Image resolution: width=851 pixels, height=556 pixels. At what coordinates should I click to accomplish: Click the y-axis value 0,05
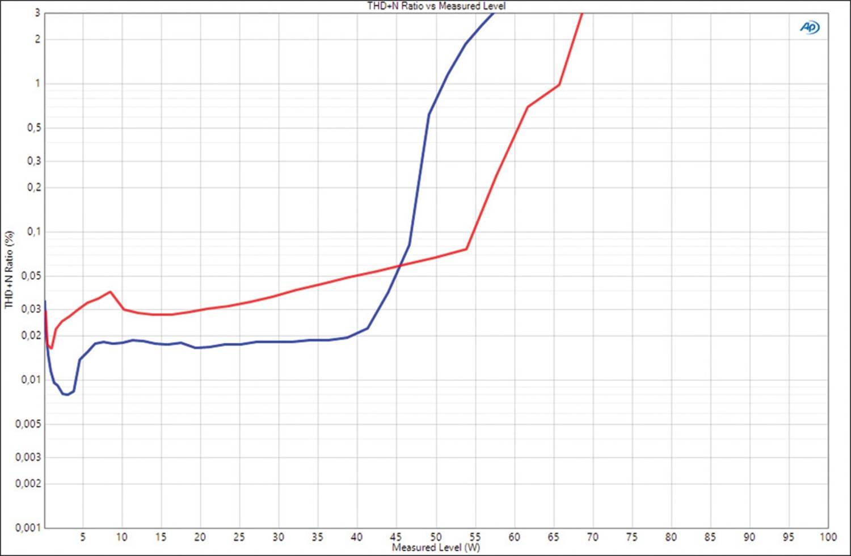pyautogui.click(x=31, y=276)
